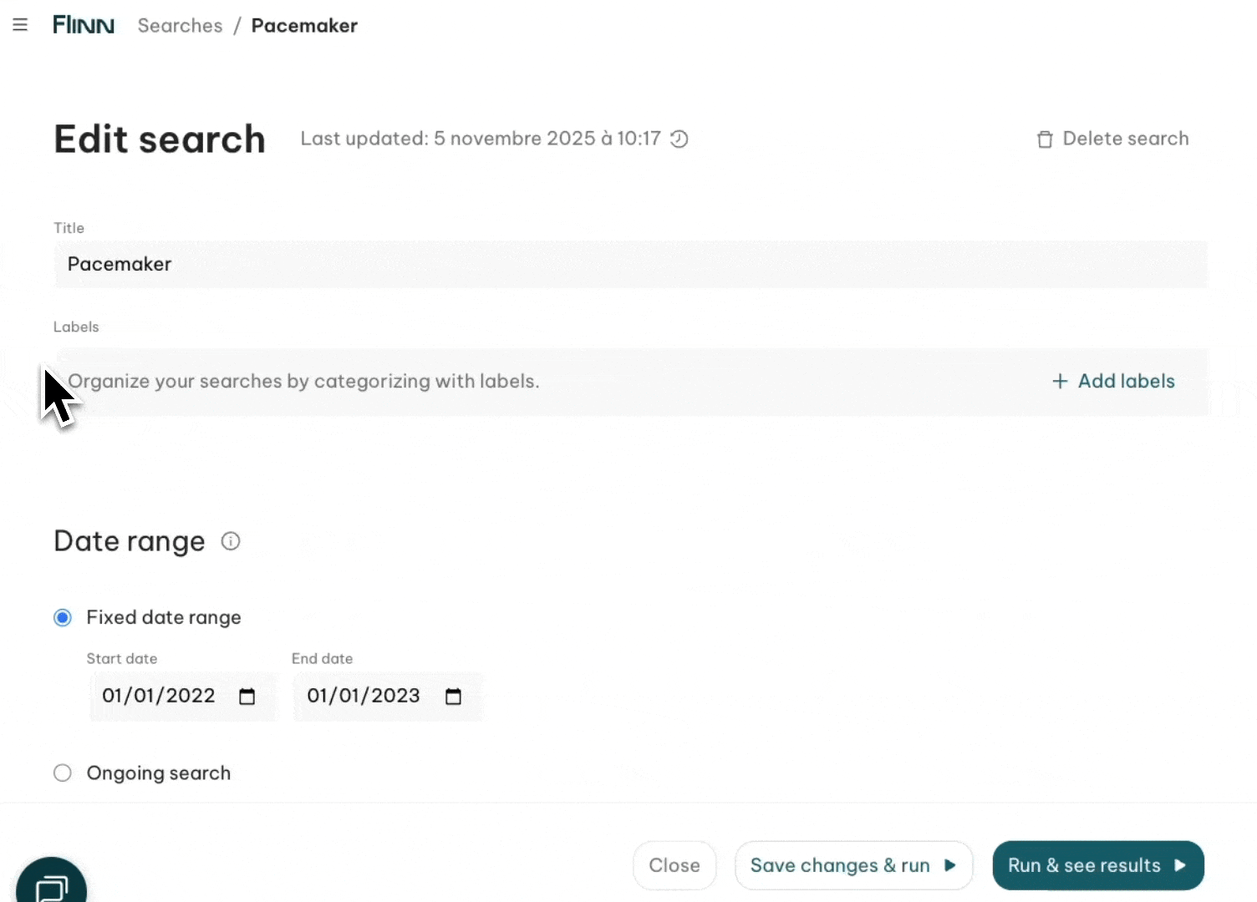Image resolution: width=1257 pixels, height=902 pixels.
Task: Open the last-updated history clock icon
Action: pyautogui.click(x=679, y=139)
